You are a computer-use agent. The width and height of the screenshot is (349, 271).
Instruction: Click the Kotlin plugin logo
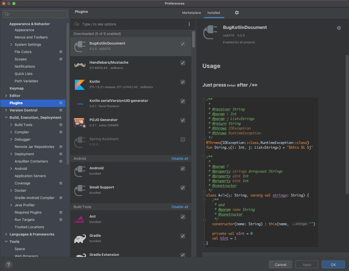pyautogui.click(x=80, y=85)
